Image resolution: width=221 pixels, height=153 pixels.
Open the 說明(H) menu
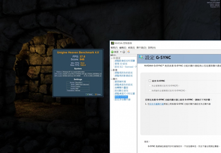[152, 48]
